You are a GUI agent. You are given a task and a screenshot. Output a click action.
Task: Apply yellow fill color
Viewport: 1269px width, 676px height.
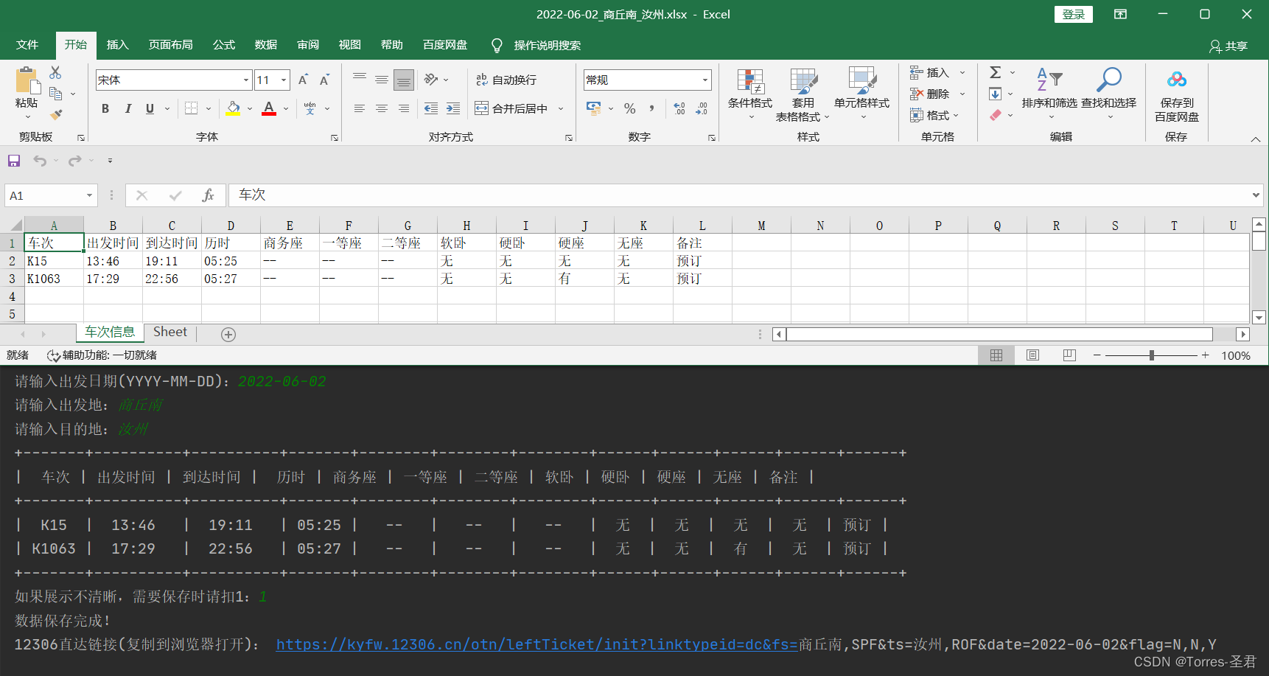(x=233, y=108)
